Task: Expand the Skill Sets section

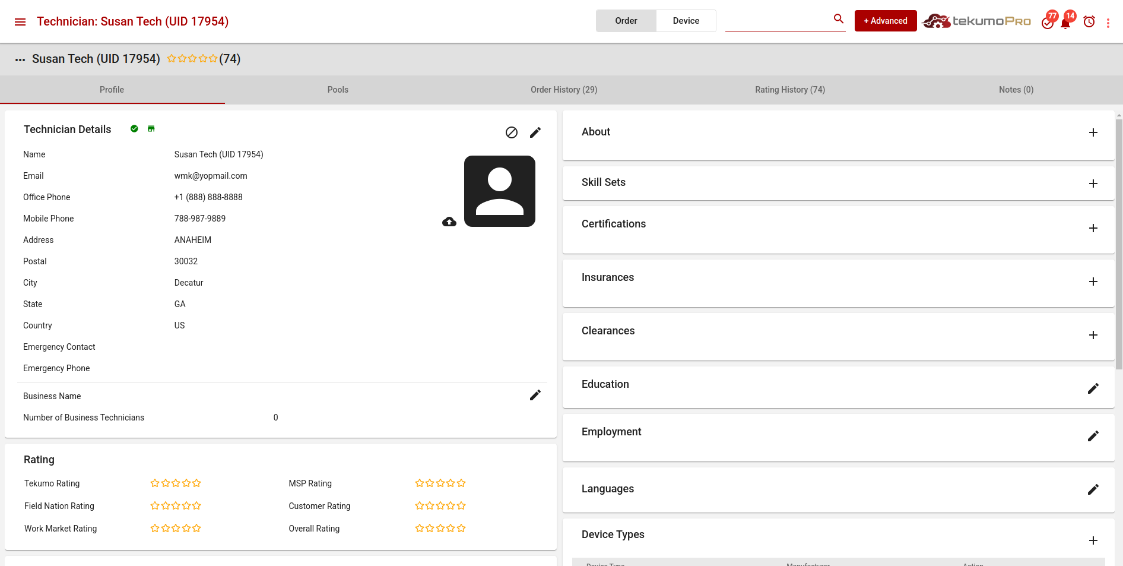Action: 1093,184
